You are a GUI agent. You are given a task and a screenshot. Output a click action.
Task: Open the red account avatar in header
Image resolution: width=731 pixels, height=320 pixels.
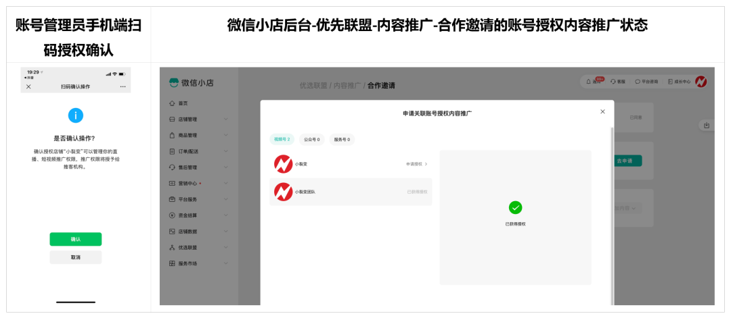[x=701, y=82]
